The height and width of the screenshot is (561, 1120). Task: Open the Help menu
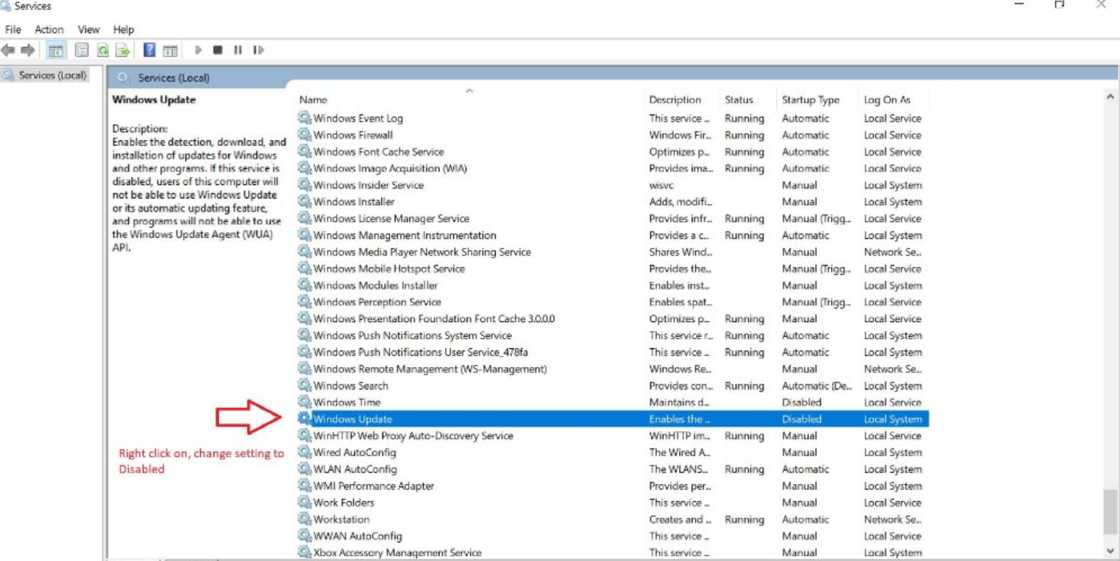point(124,30)
